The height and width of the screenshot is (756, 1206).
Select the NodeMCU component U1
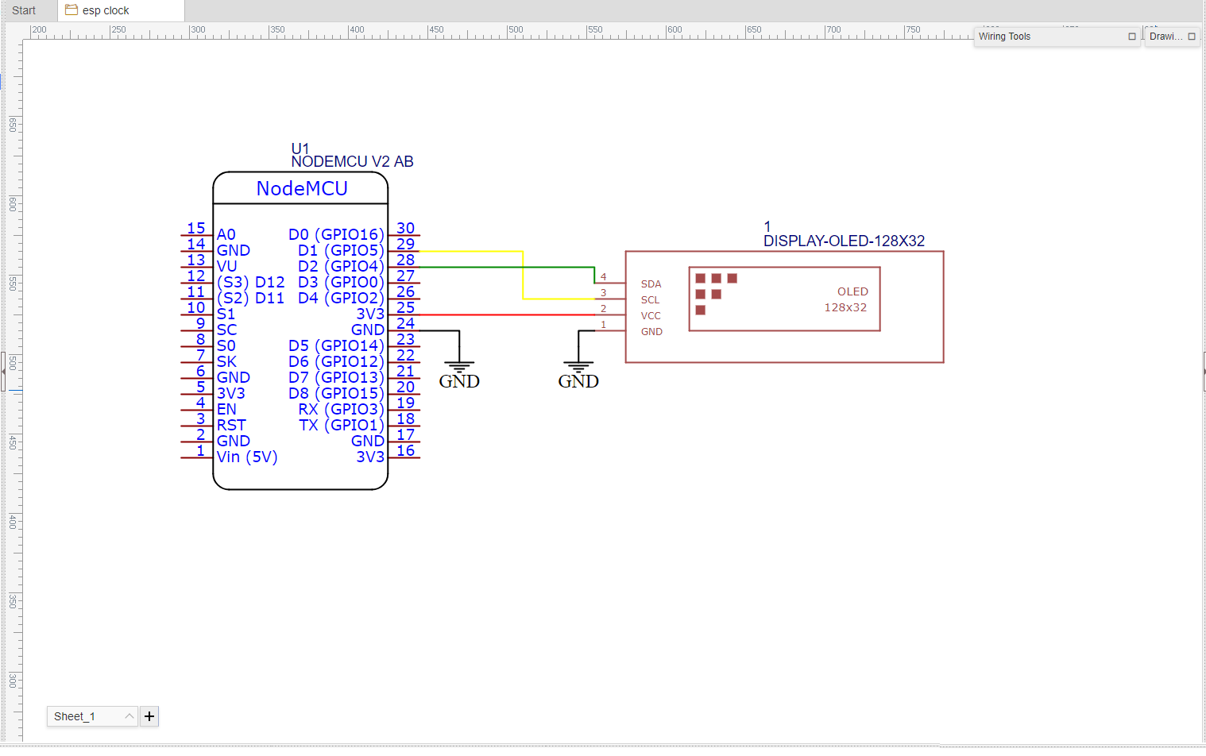(300, 330)
